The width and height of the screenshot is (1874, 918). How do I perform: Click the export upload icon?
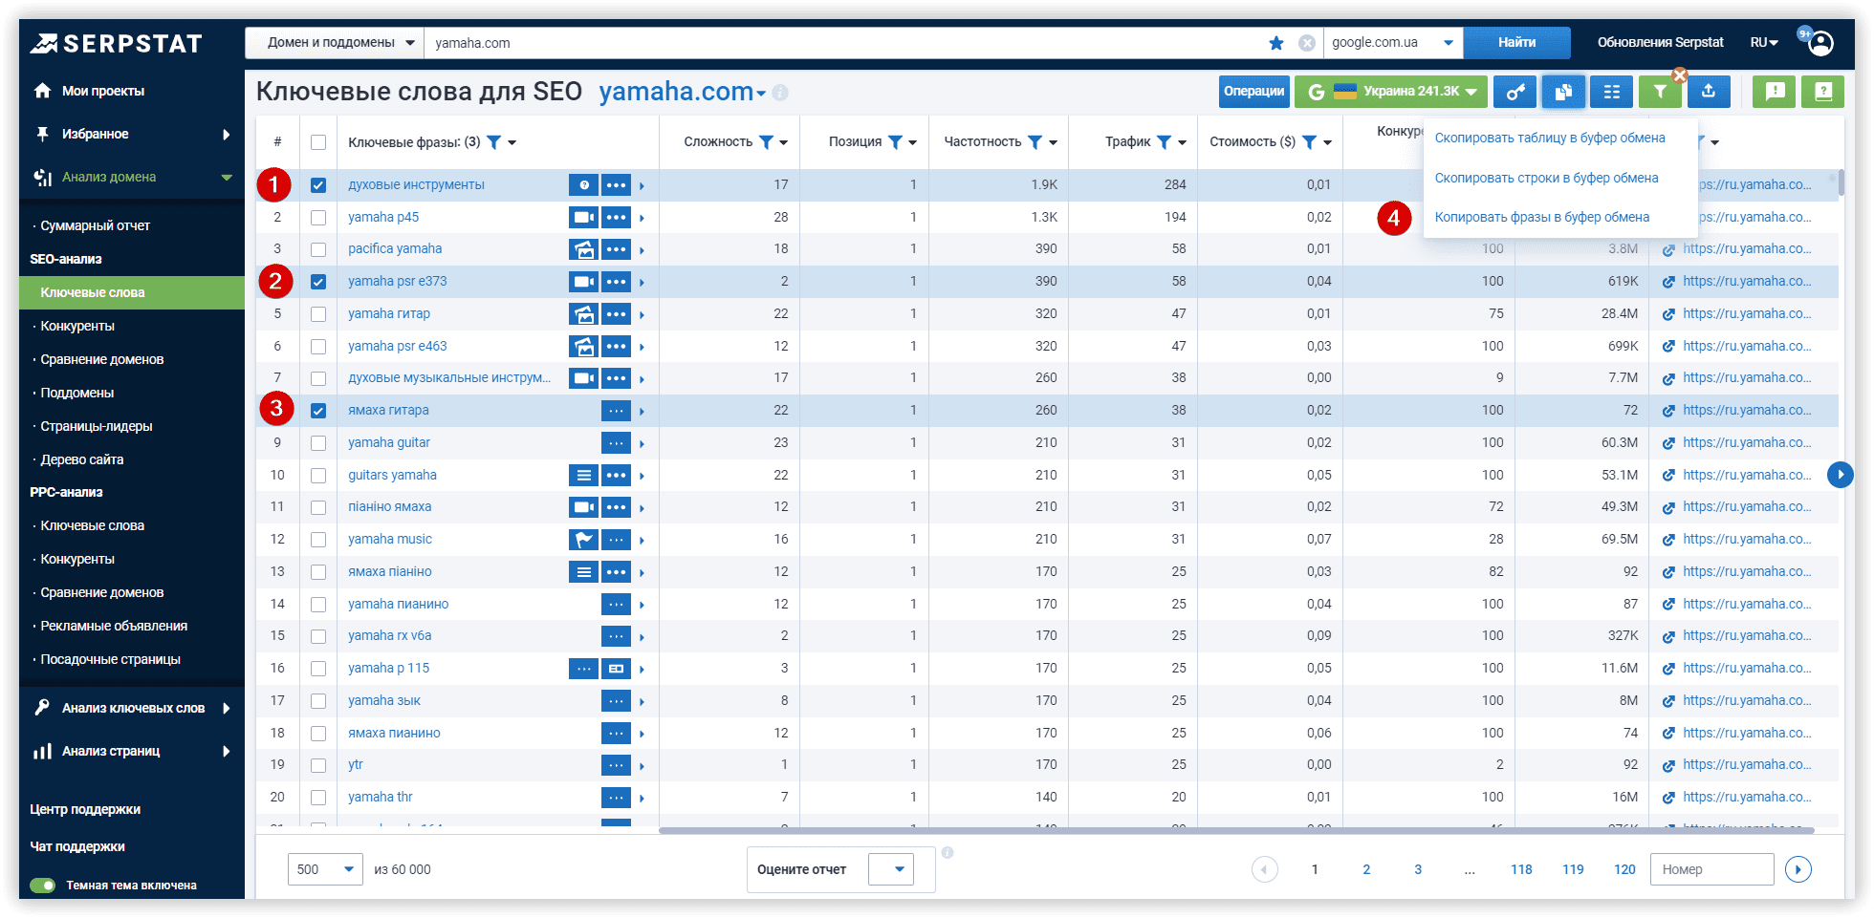pyautogui.click(x=1709, y=92)
